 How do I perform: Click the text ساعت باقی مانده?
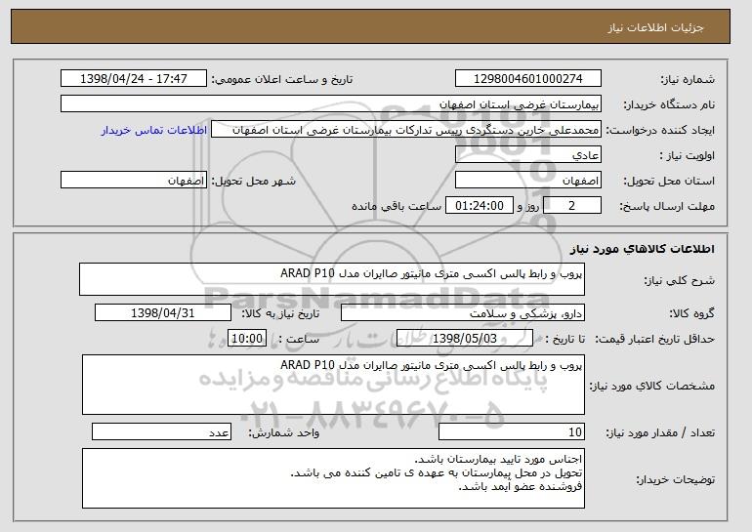(x=397, y=206)
